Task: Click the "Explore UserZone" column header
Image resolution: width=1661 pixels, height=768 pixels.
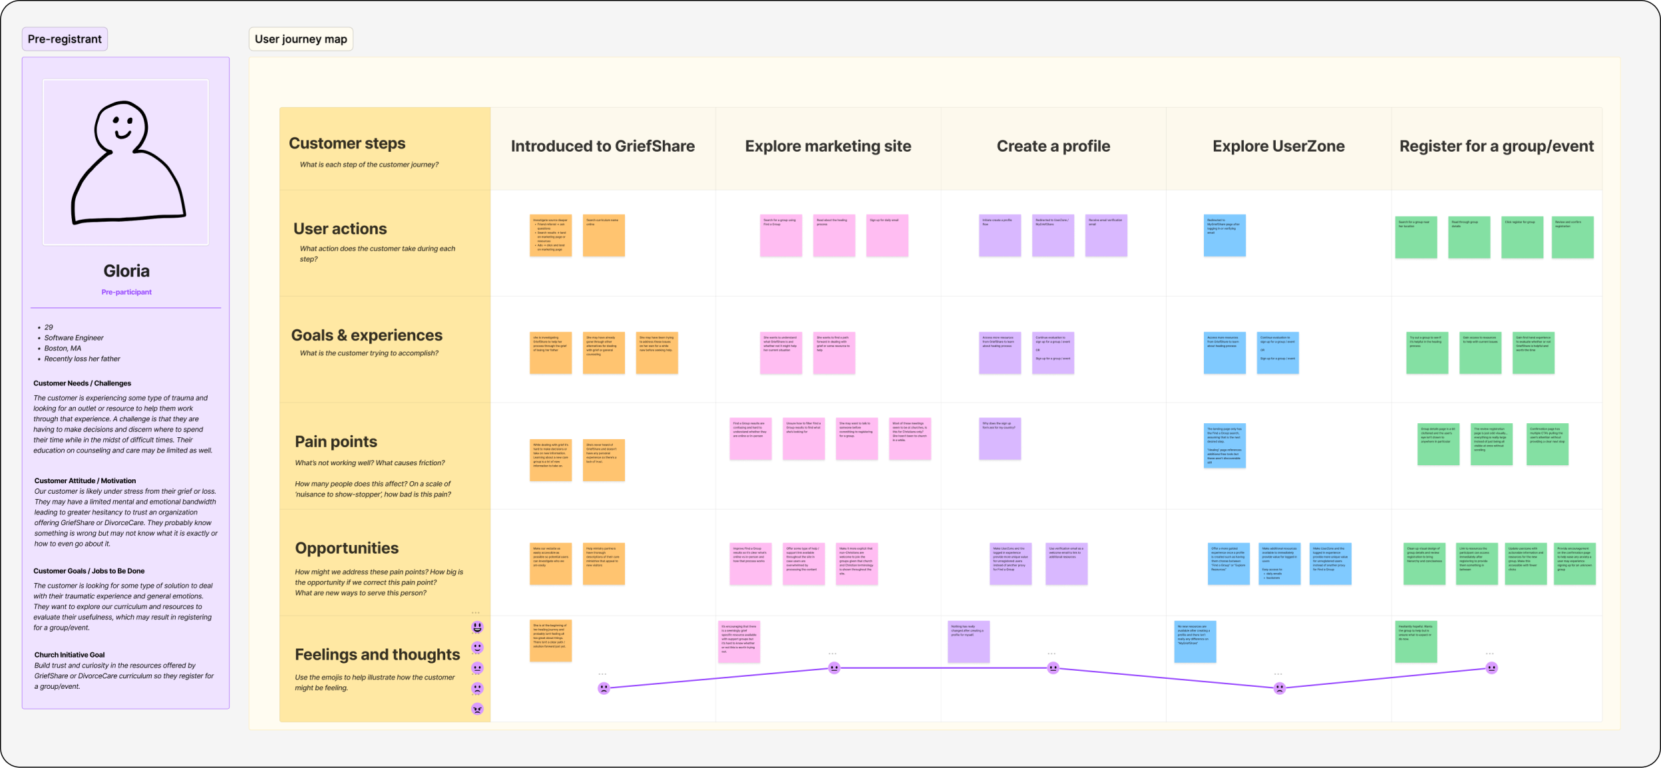Action: coord(1278,146)
